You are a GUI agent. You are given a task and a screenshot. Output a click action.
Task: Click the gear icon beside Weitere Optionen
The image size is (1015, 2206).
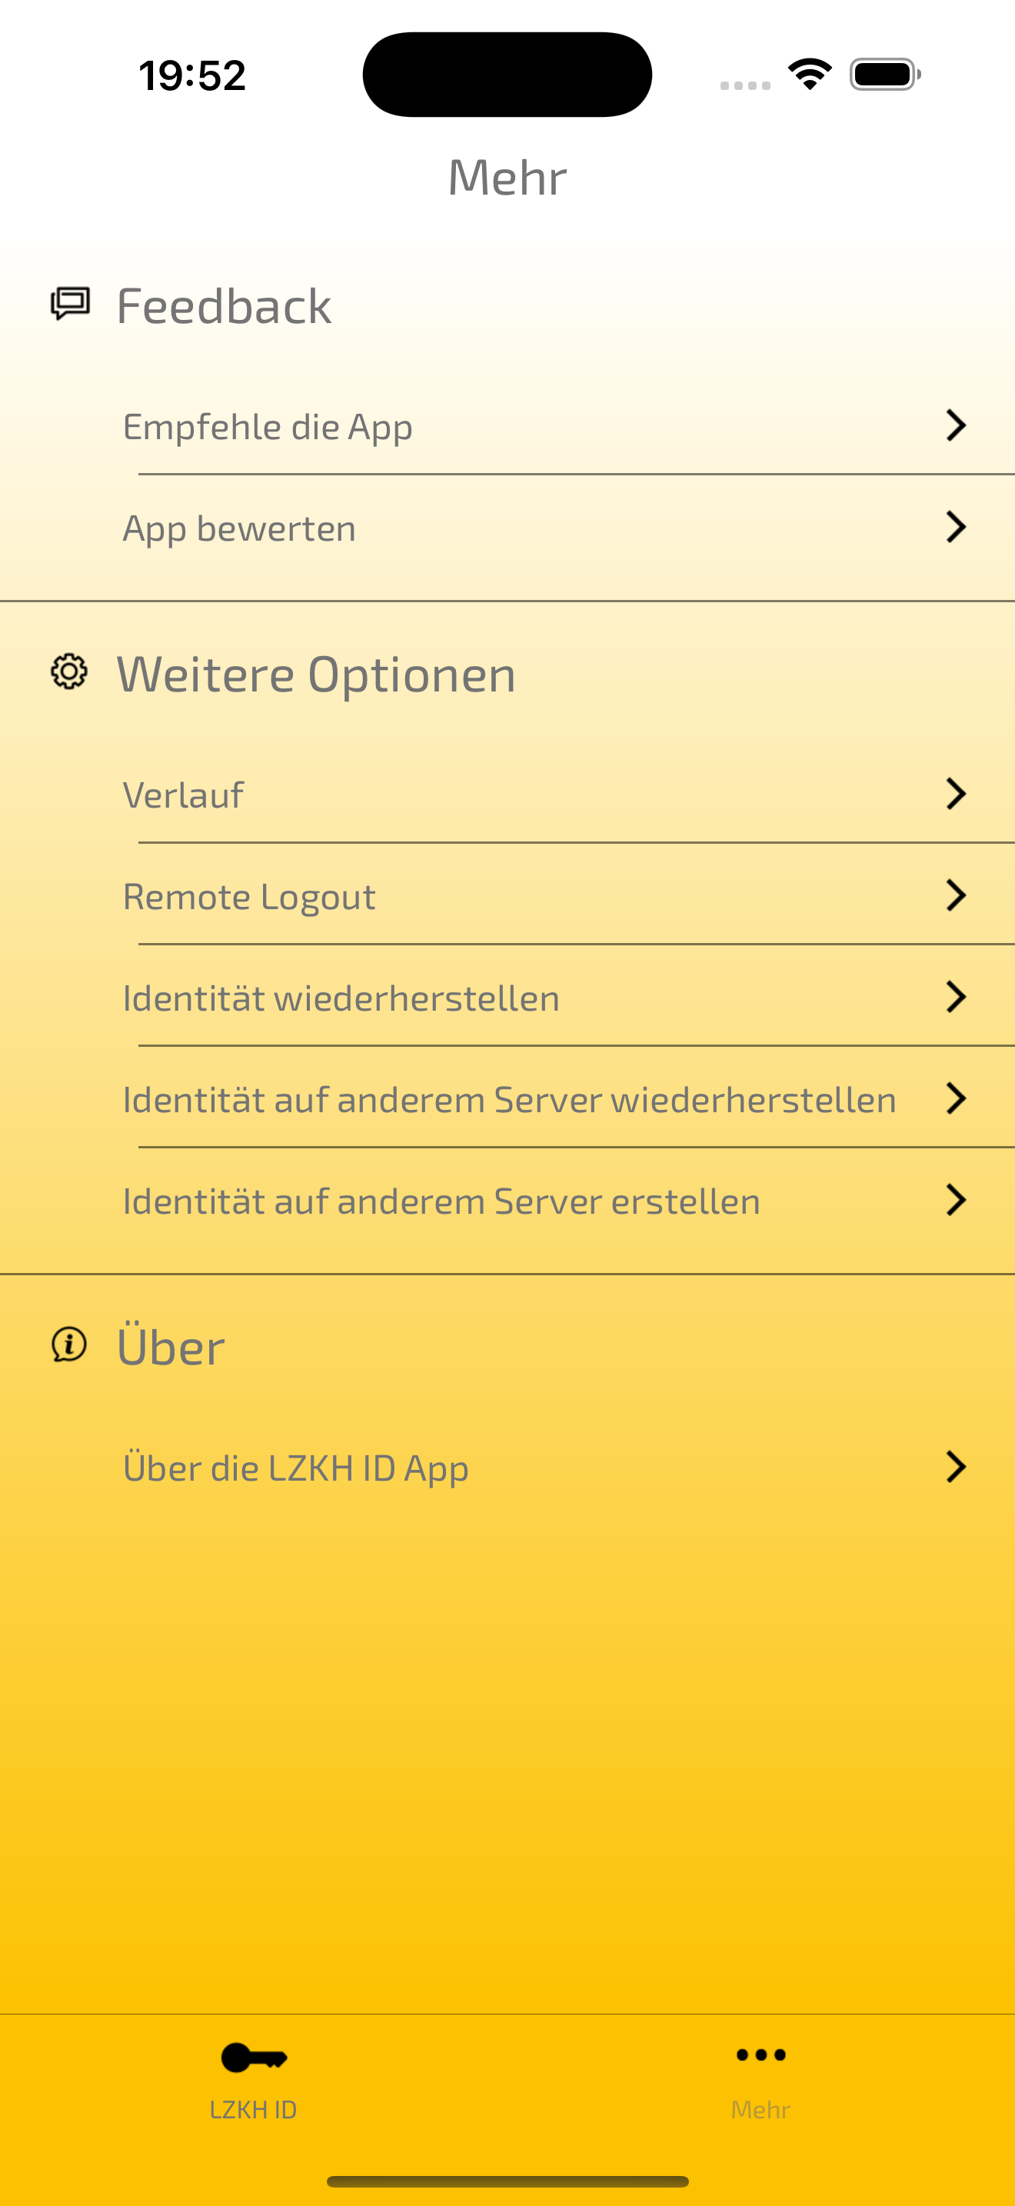point(69,671)
